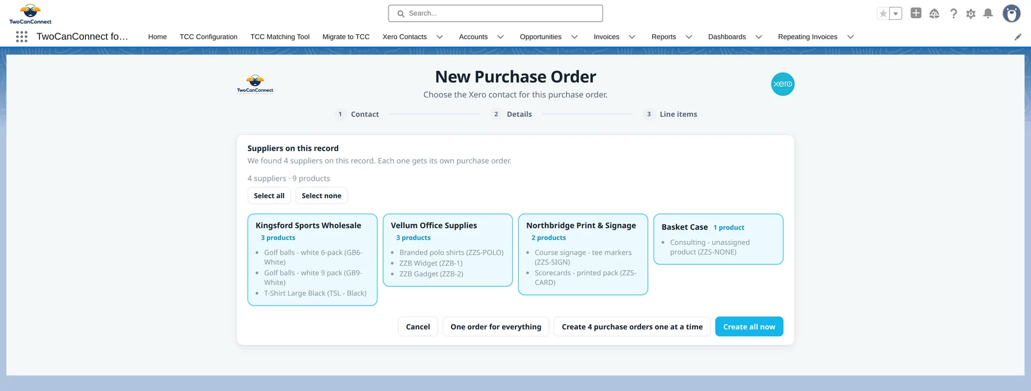This screenshot has width=1031, height=391.
Task: Expand the Invoices chevron menu
Action: click(x=632, y=37)
